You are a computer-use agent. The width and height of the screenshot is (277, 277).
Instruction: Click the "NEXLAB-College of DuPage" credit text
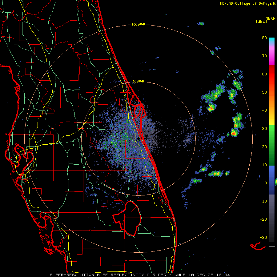point(246,3)
